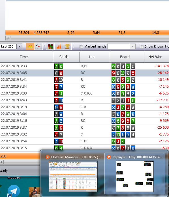Select the hand row with -141 378
Image resolution: width=169 pixels, height=197 pixels.
[84, 66]
